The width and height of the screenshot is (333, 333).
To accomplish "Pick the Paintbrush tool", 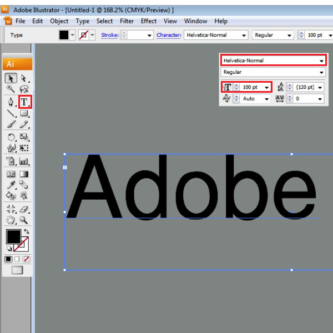I will [11, 124].
